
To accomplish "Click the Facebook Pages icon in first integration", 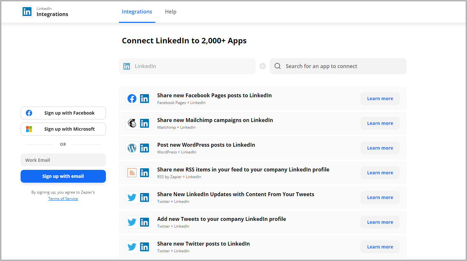I will (132, 99).
